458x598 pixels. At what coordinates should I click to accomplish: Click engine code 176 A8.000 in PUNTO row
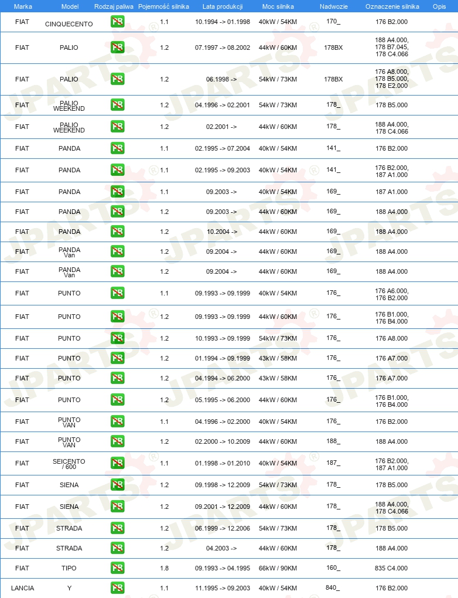coord(391,338)
